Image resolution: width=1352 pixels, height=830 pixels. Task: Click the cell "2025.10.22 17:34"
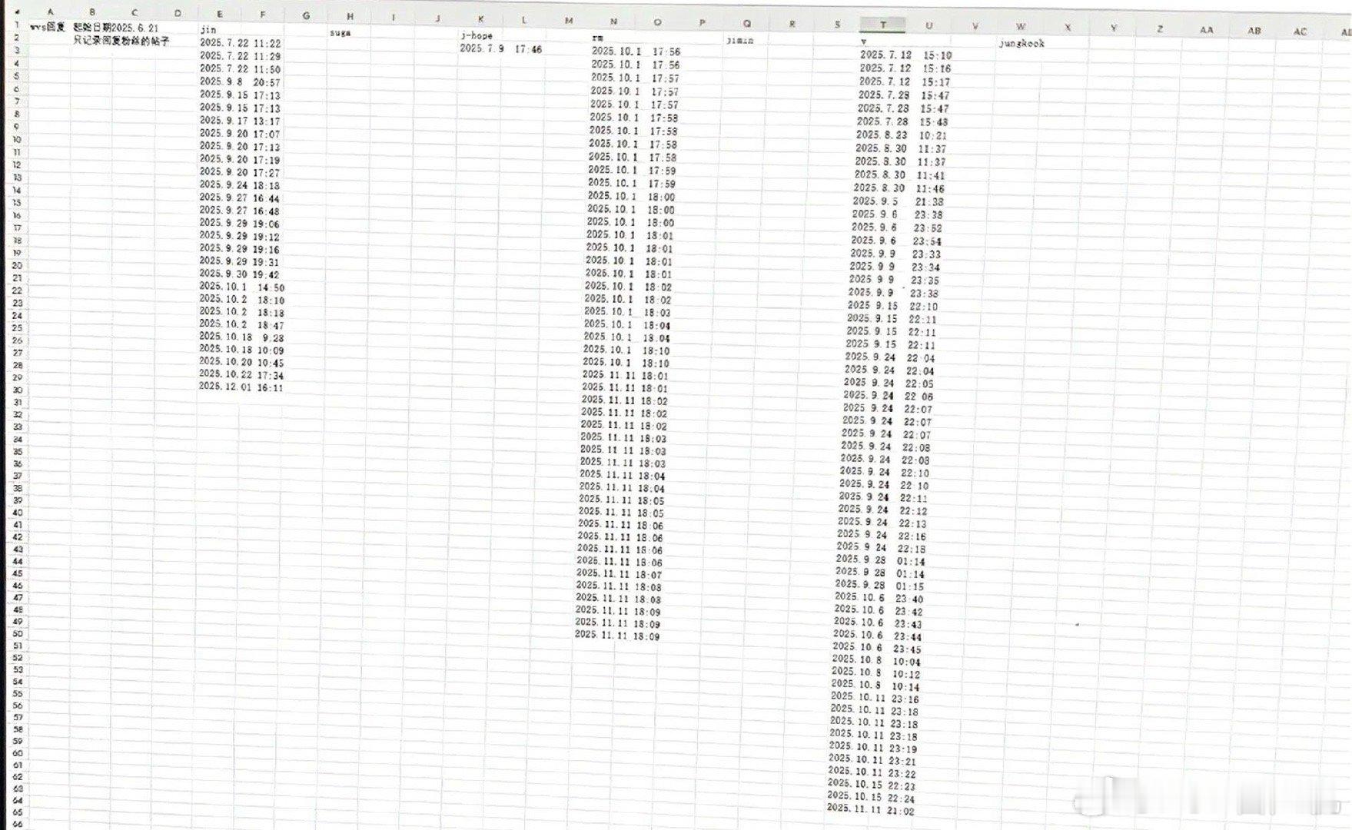pyautogui.click(x=241, y=375)
